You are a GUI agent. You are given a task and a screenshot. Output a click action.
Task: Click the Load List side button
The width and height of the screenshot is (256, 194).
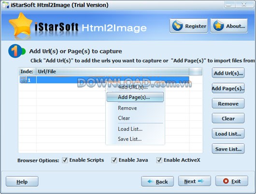point(228,134)
